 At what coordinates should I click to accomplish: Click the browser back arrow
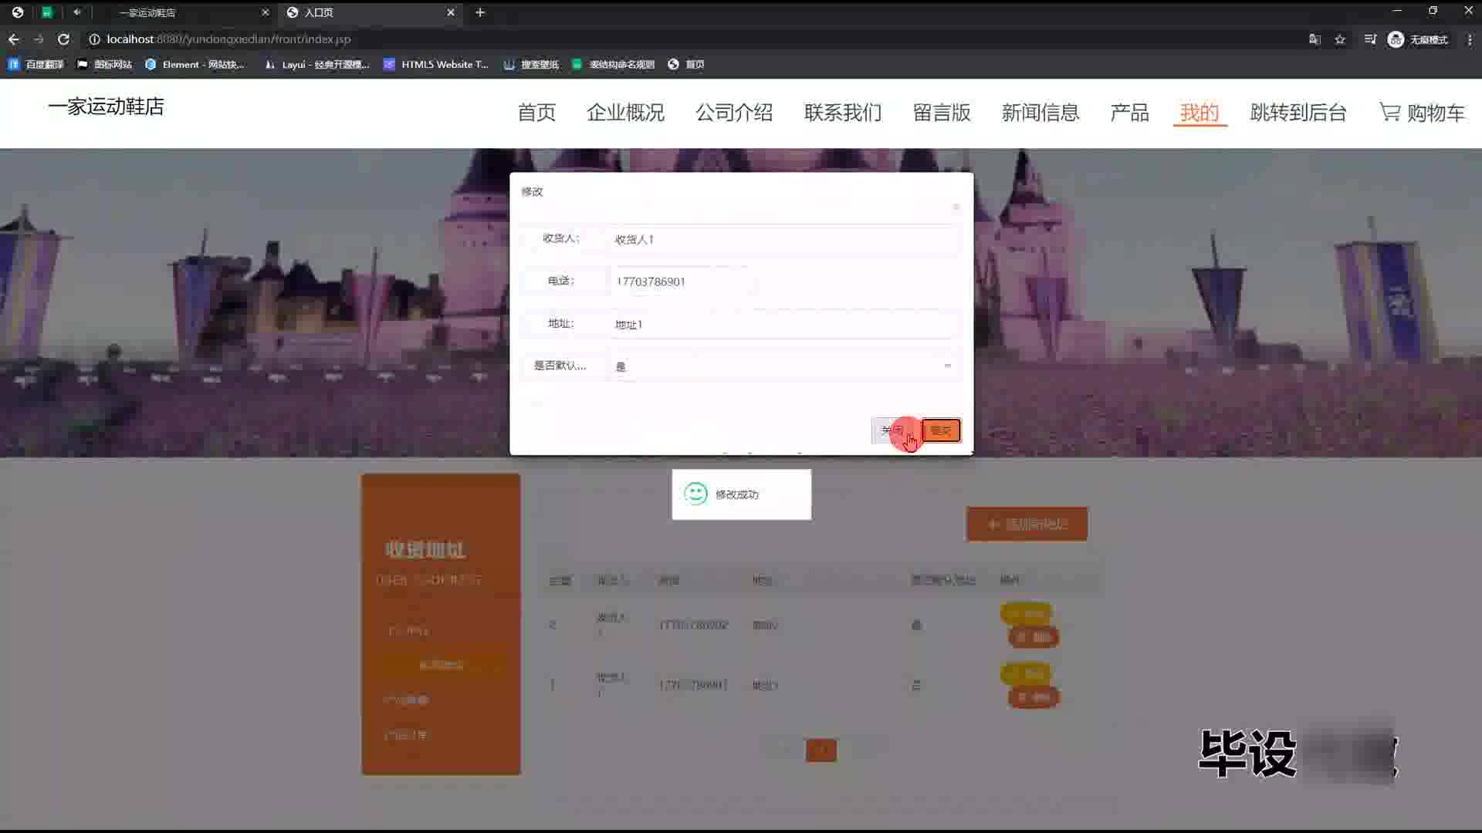coord(14,39)
